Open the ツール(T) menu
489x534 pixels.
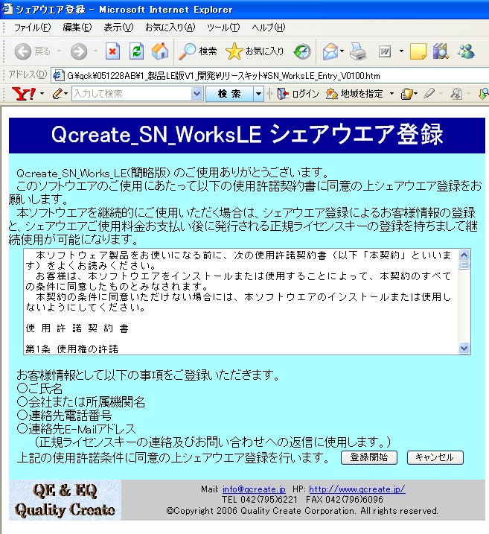[223, 28]
